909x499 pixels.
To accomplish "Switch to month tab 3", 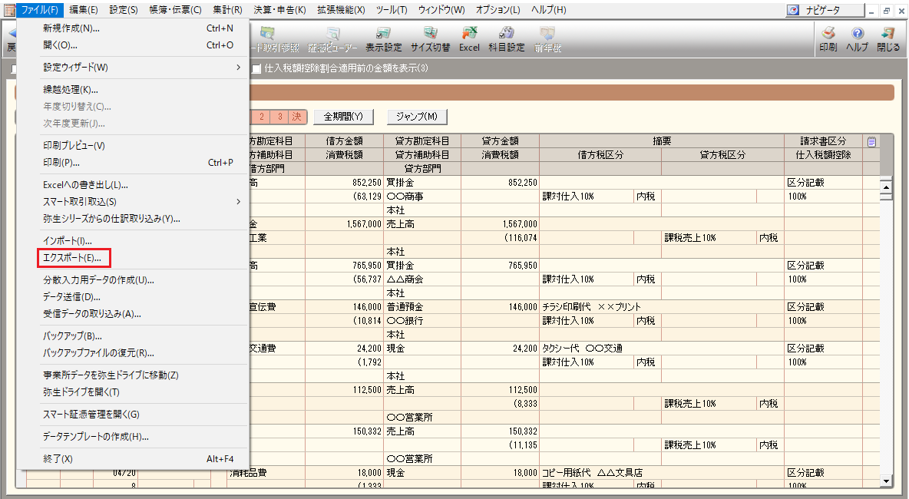I will tap(279, 117).
